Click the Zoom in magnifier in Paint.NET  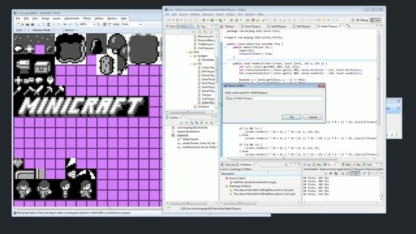pos(98,24)
